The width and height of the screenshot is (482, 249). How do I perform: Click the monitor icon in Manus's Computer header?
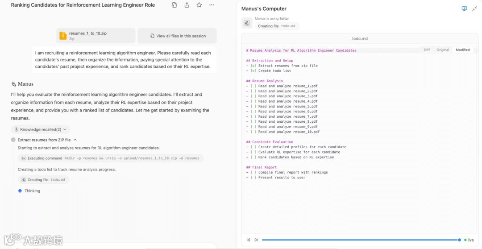(464, 8)
